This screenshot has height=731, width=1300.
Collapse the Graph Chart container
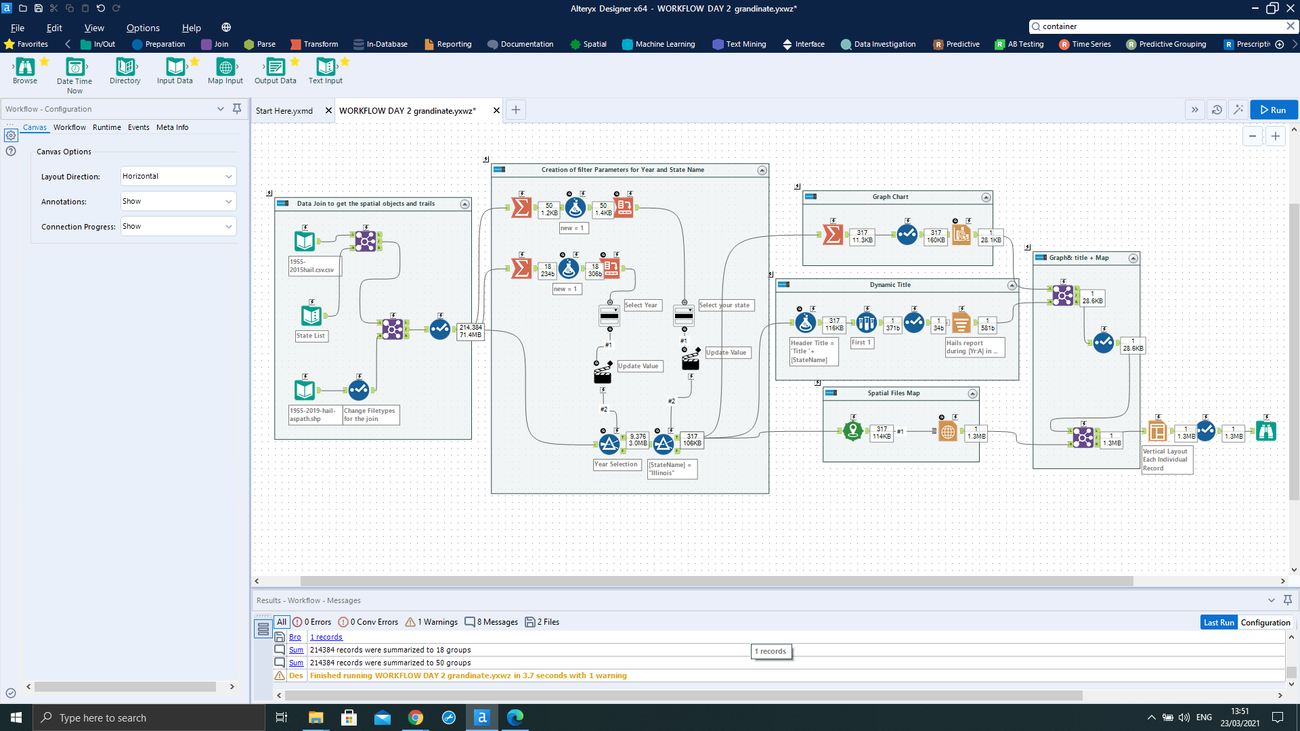click(x=986, y=198)
